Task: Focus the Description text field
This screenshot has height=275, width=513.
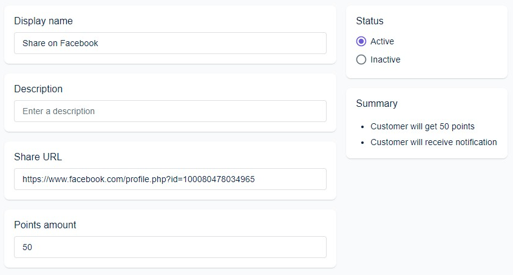Action: click(170, 111)
